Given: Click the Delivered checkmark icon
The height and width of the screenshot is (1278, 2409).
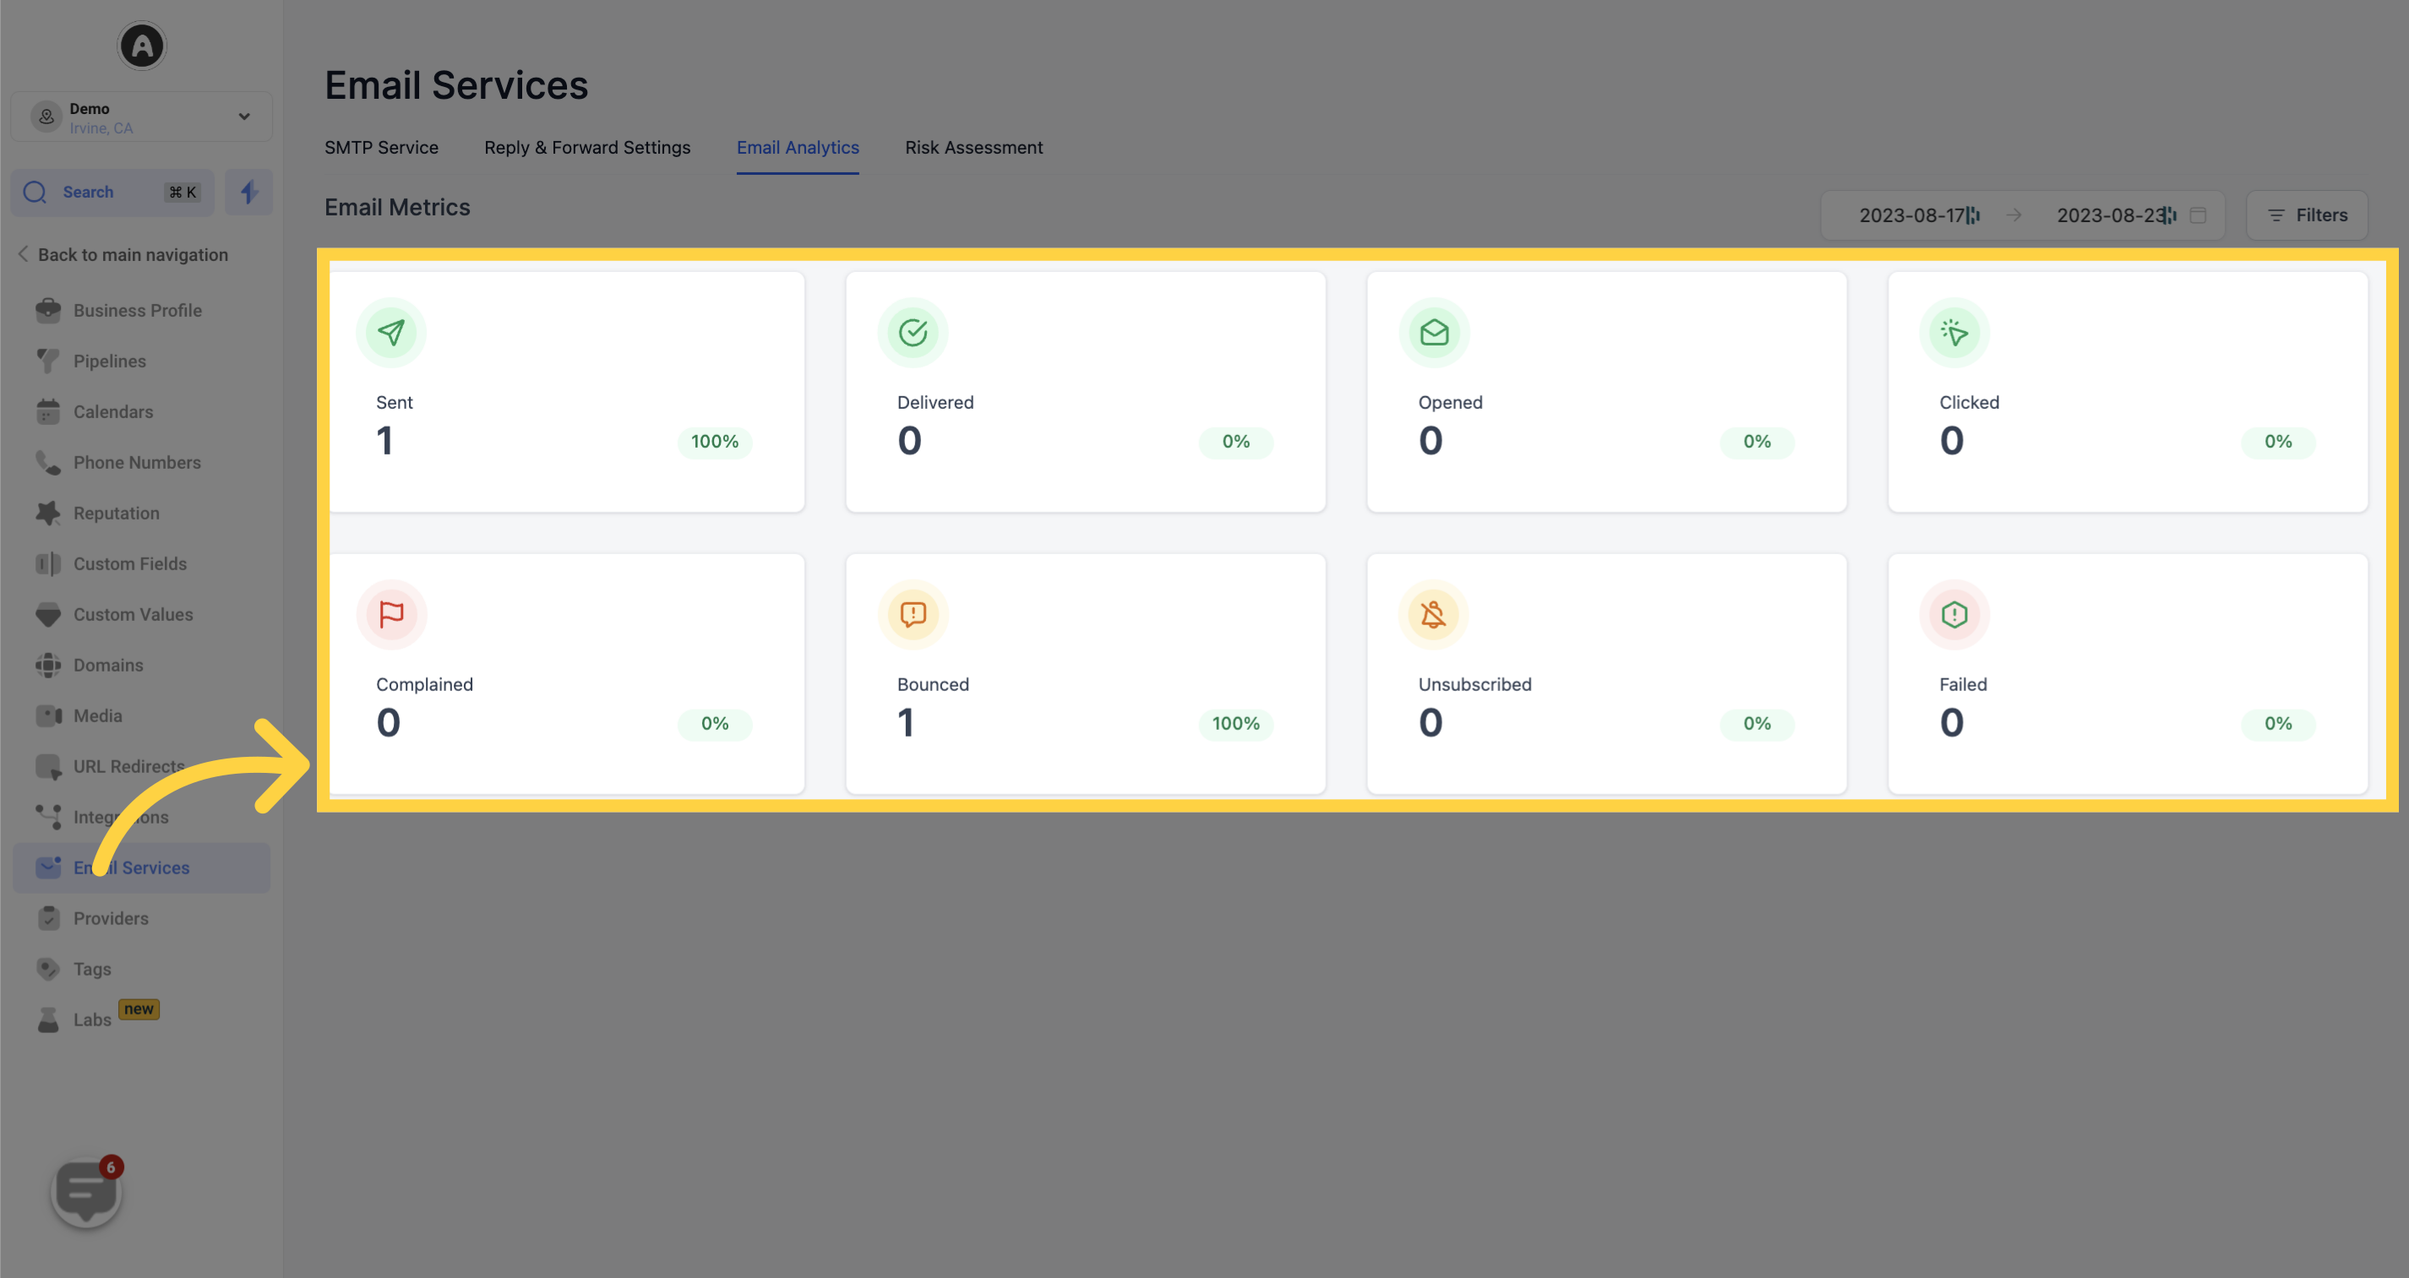Looking at the screenshot, I should (913, 330).
